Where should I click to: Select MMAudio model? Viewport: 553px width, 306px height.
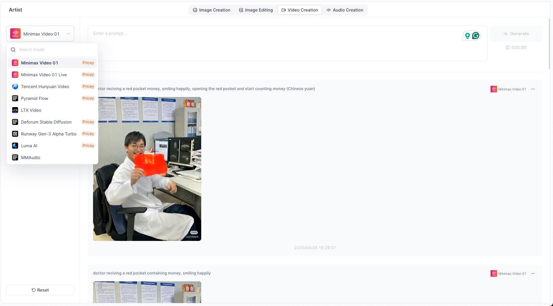point(52,157)
